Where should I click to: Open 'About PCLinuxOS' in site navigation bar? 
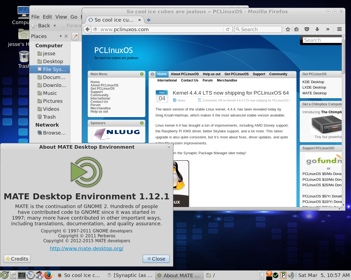click(185, 74)
